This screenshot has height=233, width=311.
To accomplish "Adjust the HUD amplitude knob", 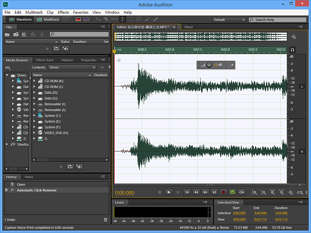I will (x=209, y=65).
